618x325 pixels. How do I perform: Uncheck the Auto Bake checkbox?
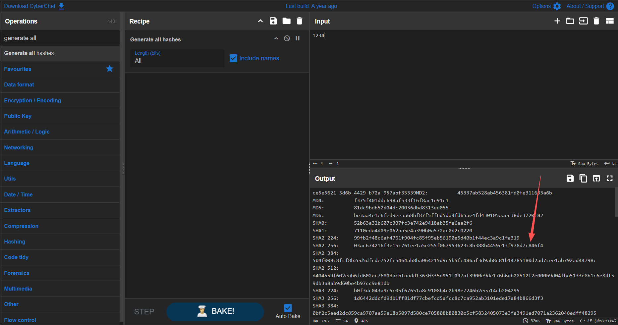pyautogui.click(x=288, y=308)
